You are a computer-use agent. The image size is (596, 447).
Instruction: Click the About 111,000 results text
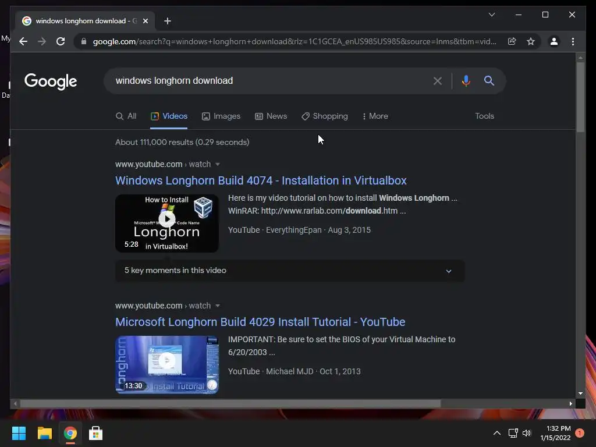[182, 142]
